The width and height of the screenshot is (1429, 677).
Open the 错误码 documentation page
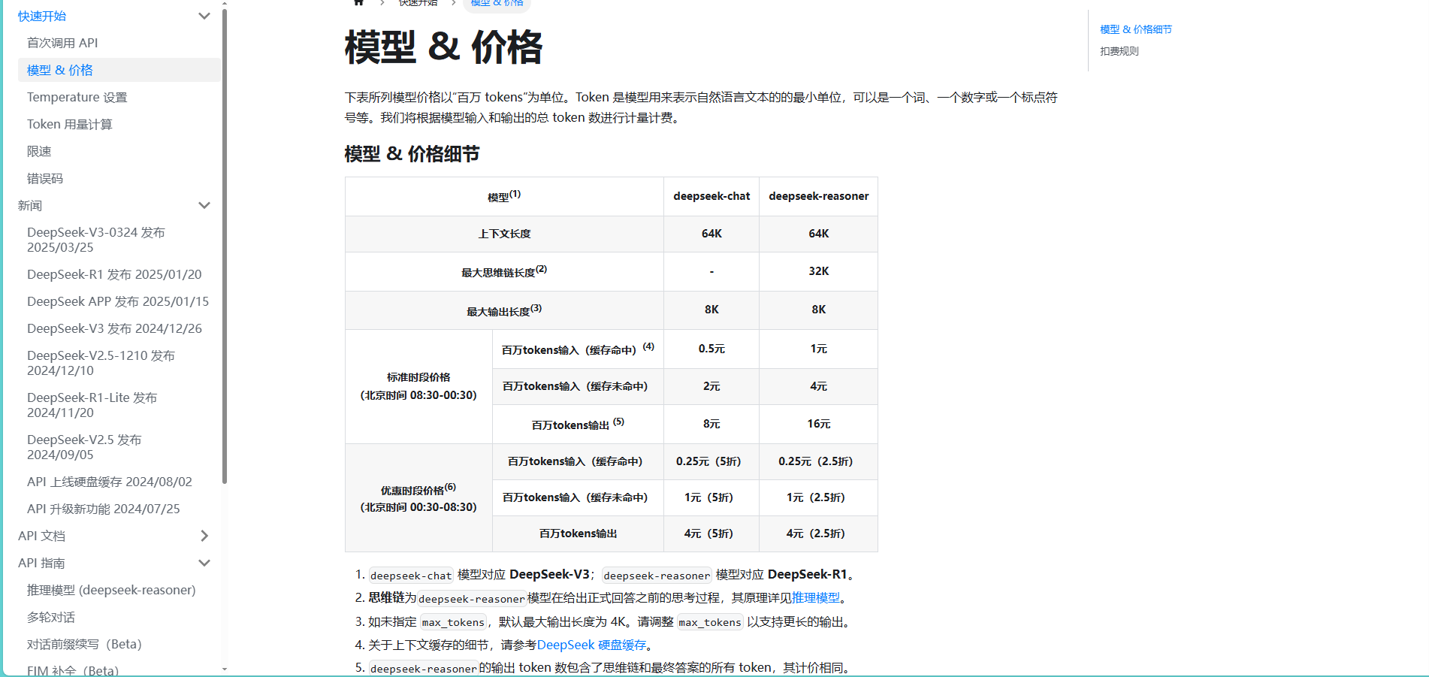click(44, 178)
